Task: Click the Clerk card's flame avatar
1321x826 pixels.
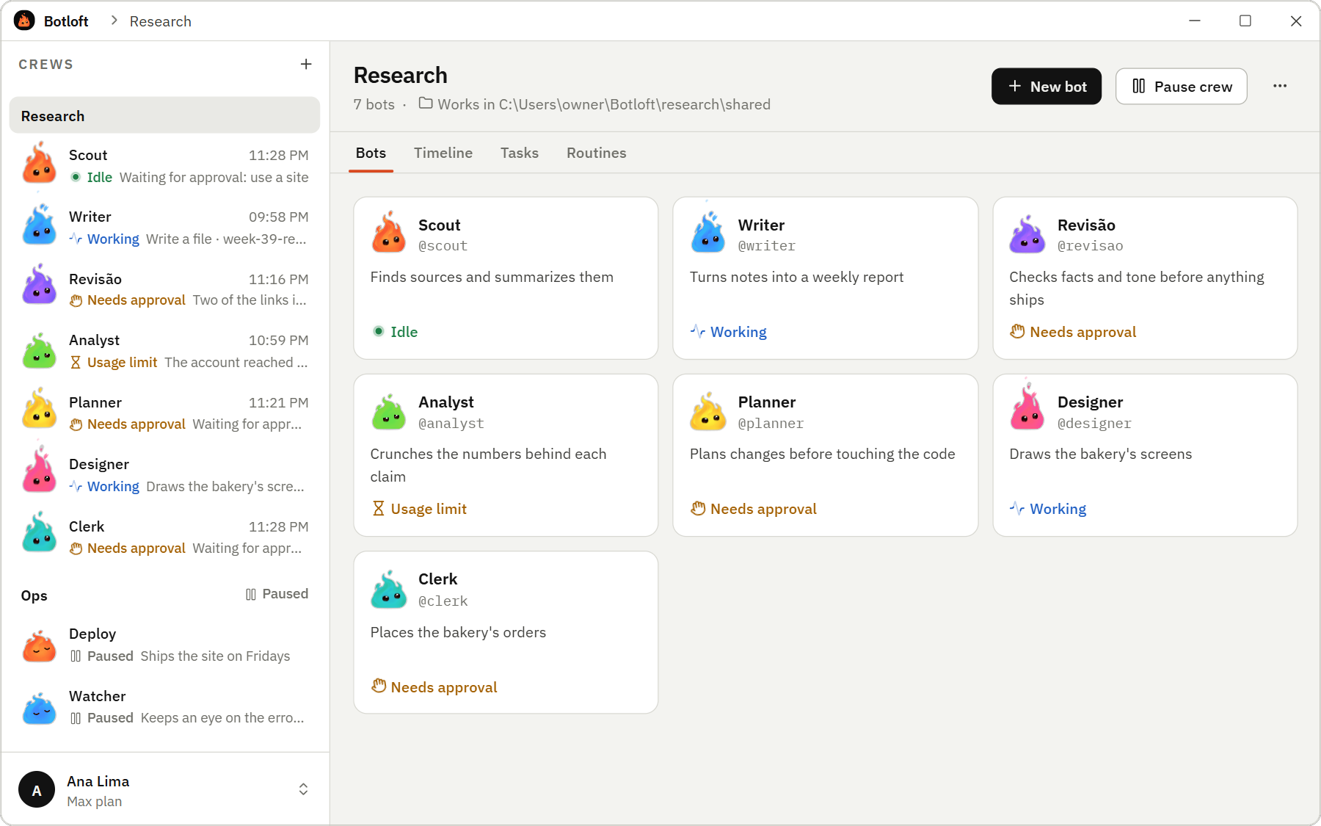Action: coord(389,589)
